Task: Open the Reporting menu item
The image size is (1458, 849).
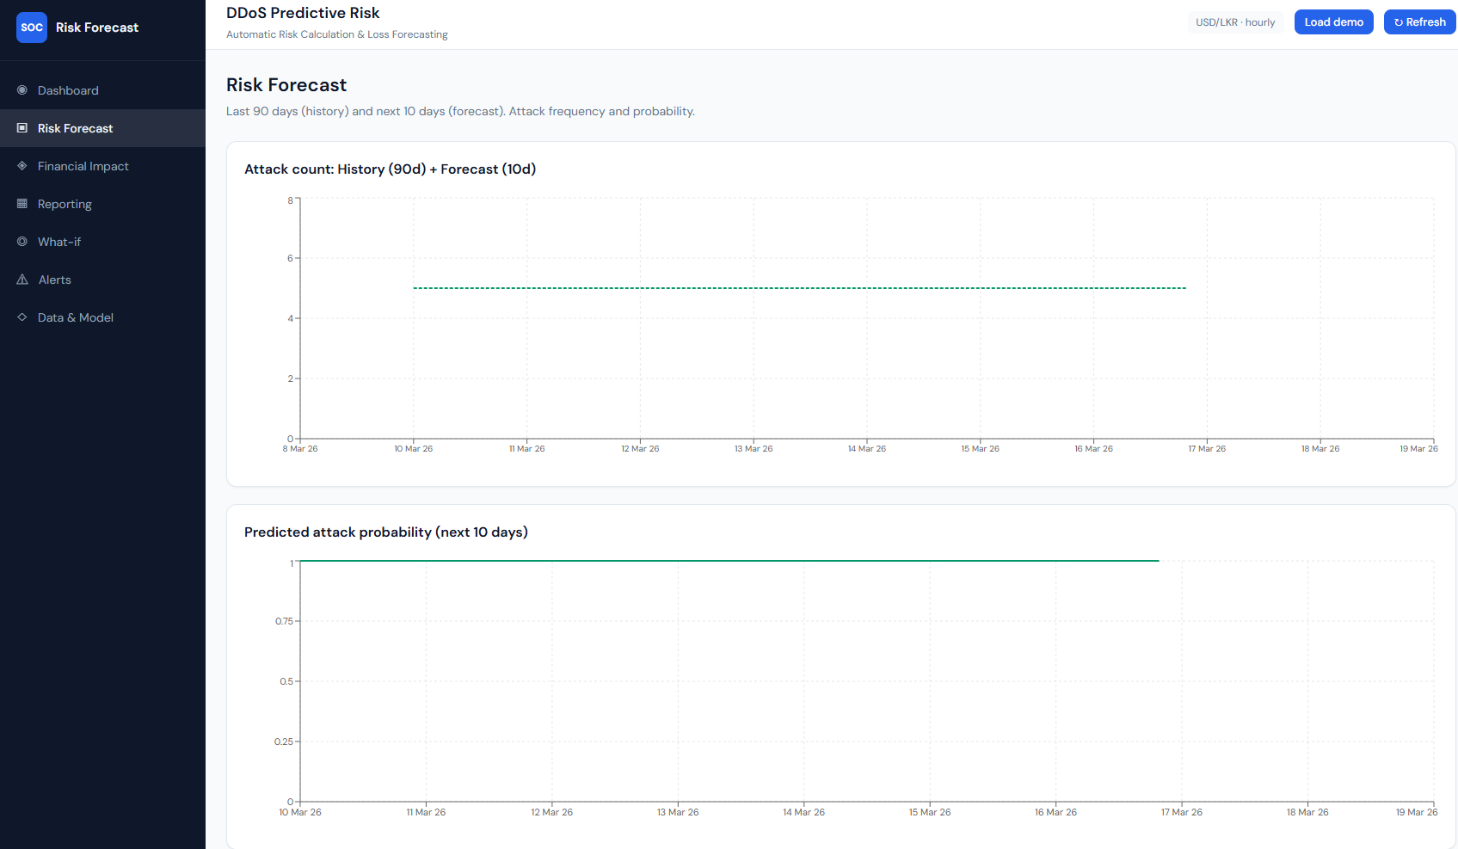Action: 65,204
